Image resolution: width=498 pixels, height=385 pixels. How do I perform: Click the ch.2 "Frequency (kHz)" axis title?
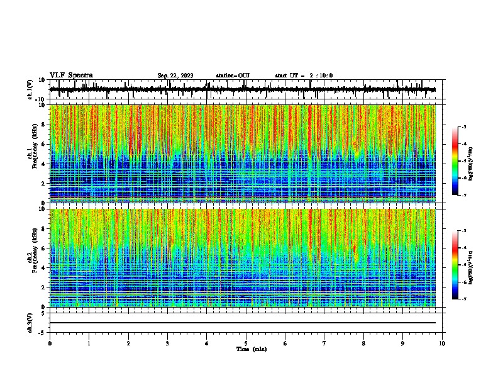(x=35, y=250)
